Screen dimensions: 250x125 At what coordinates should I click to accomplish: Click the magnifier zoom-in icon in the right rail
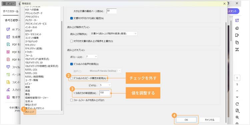[x=237, y=117]
